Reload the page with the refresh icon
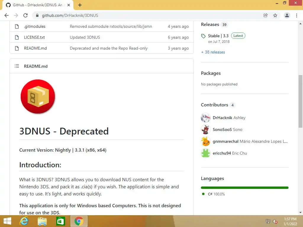The width and height of the screenshot is (303, 227). [x=25, y=15]
